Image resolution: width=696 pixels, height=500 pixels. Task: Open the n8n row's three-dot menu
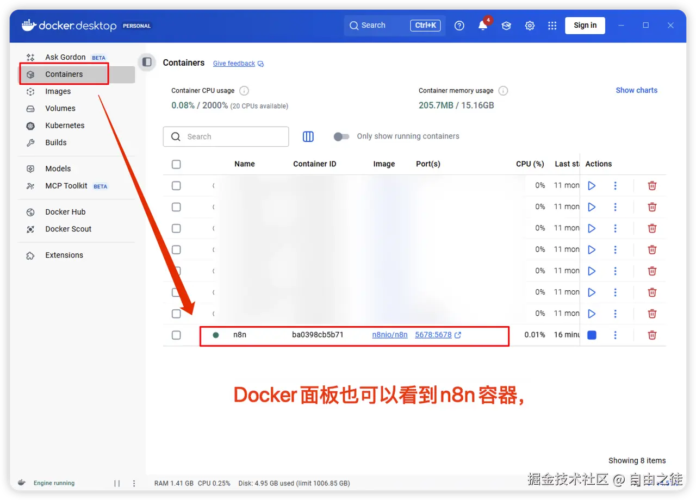(615, 335)
